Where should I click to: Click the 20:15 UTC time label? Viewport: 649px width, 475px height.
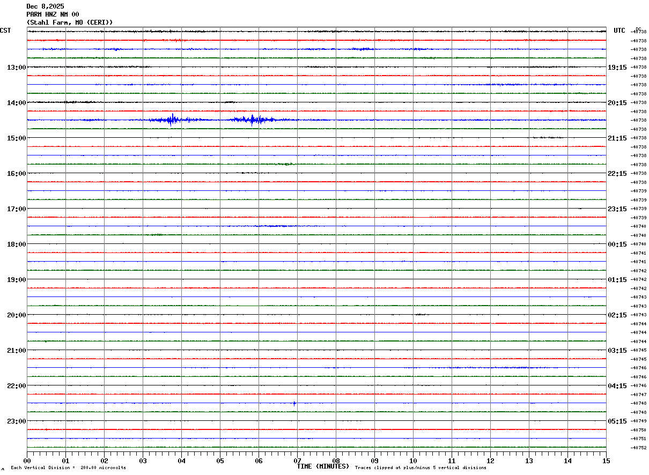click(x=617, y=102)
